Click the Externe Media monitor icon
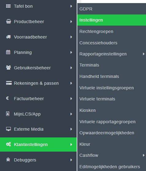146x171 pixels. point(8,129)
